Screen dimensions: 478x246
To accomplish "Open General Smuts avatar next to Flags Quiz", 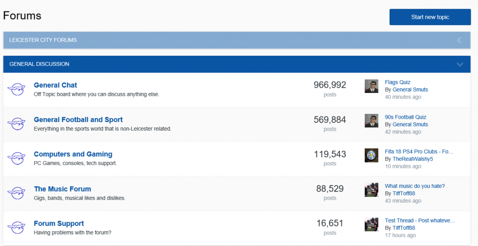I will tap(371, 86).
